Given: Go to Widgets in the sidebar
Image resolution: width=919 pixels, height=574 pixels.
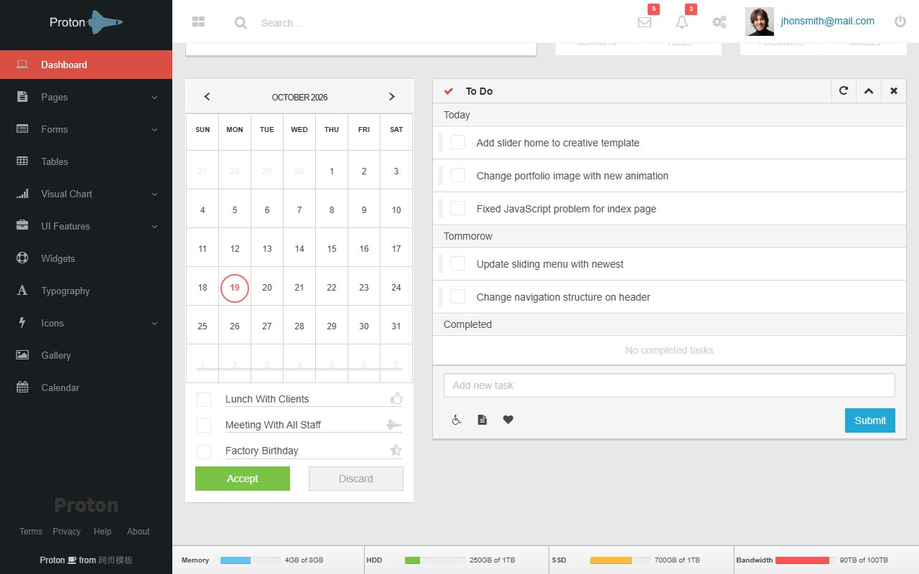Looking at the screenshot, I should pos(86,258).
